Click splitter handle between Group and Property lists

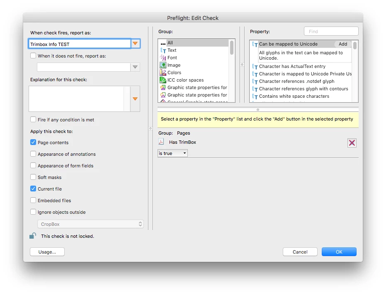tap(242, 65)
